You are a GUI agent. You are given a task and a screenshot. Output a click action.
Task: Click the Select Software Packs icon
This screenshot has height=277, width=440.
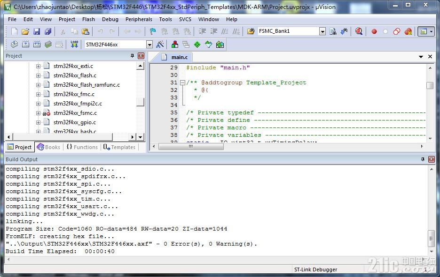coord(209,44)
